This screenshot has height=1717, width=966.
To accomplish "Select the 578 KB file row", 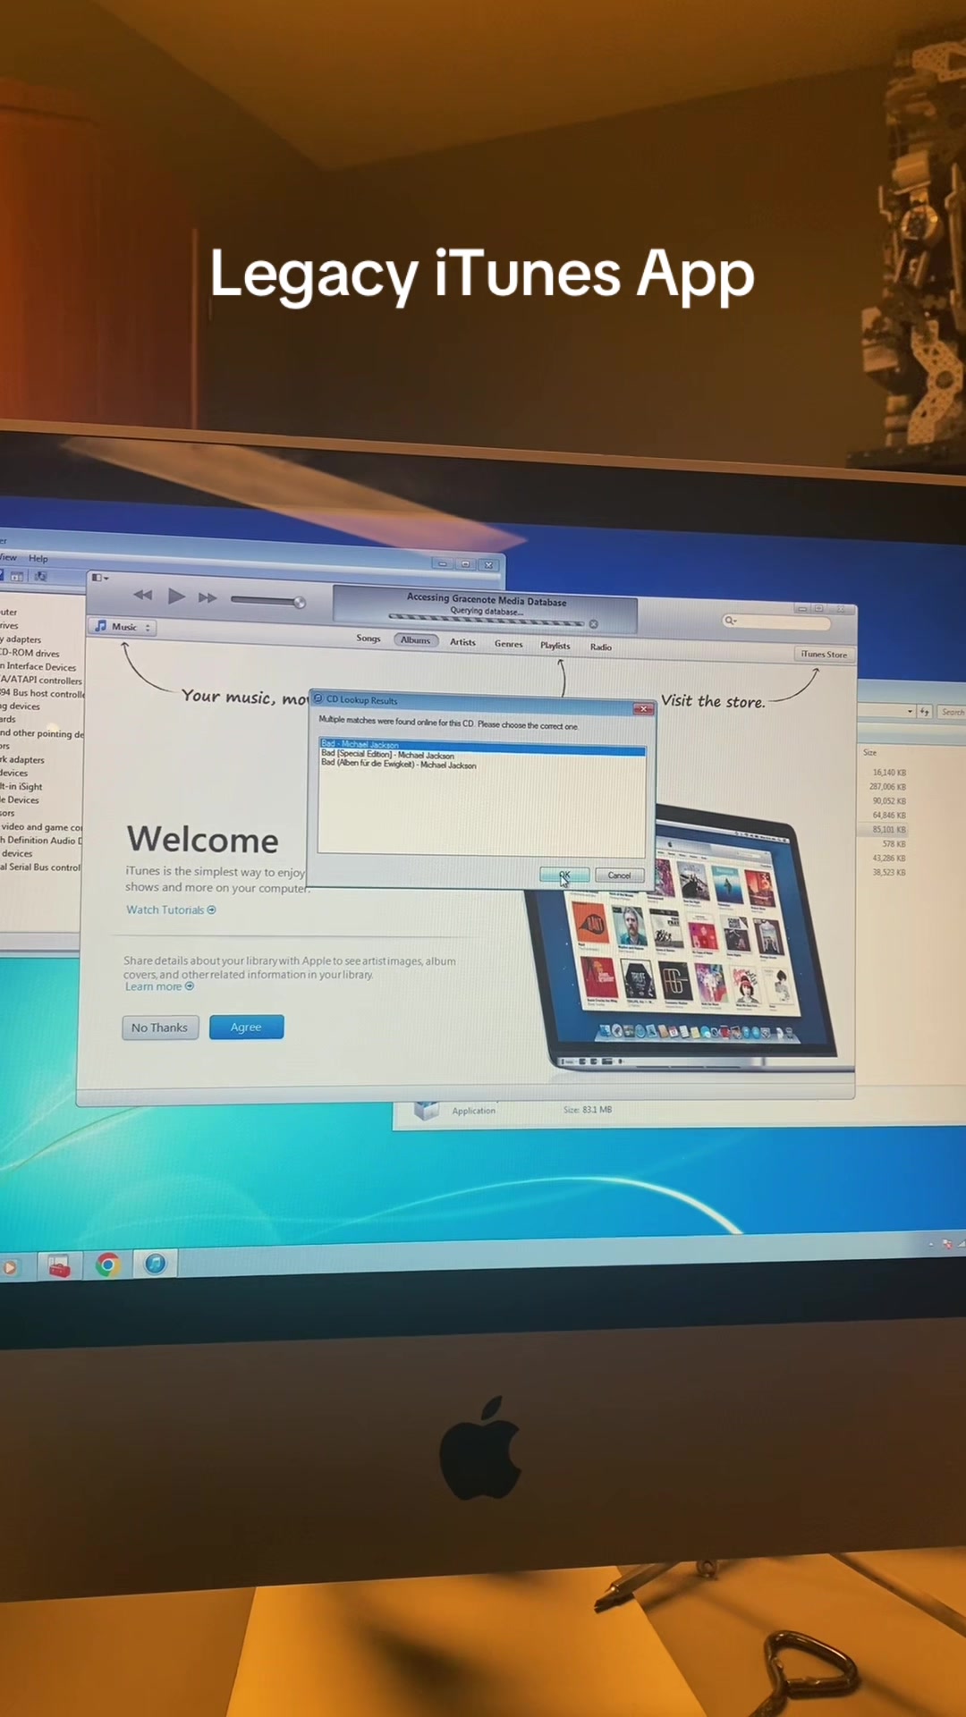I will (894, 843).
